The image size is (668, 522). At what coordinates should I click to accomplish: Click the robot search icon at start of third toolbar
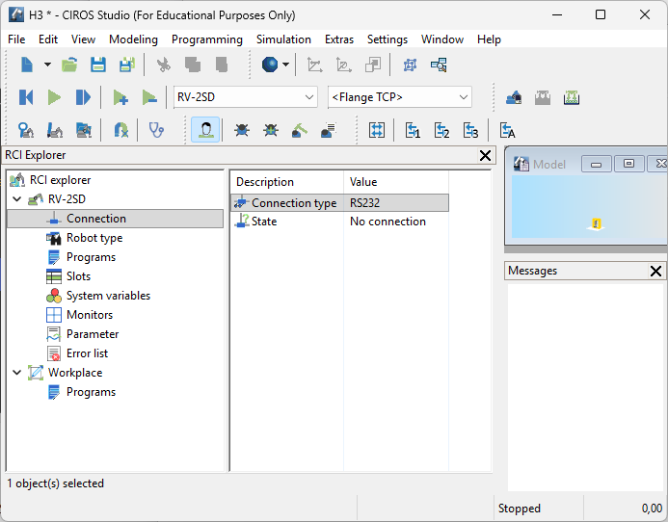coord(26,130)
